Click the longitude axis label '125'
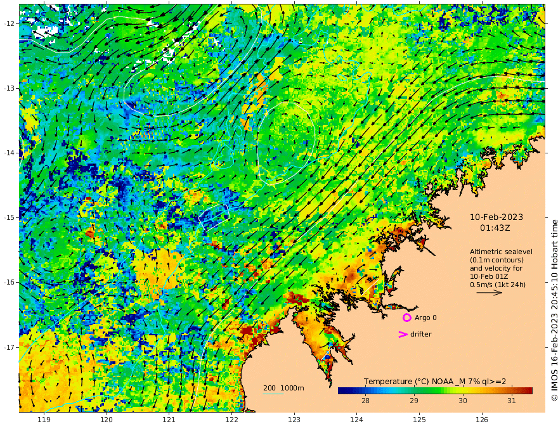The width and height of the screenshot is (558, 431). [420, 420]
